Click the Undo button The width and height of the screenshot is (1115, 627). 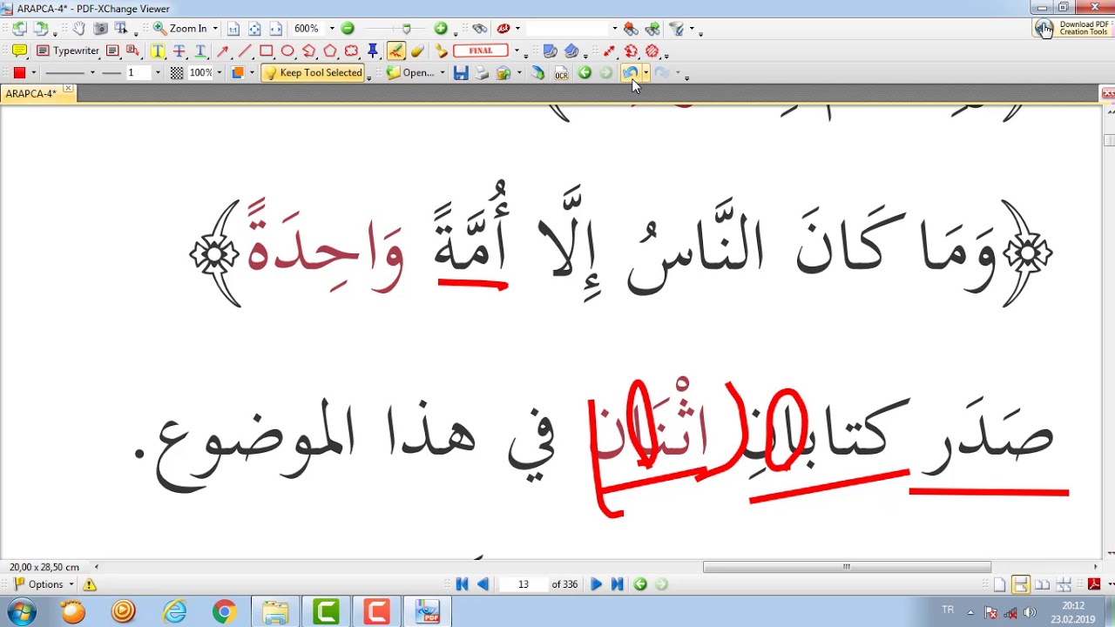pos(630,73)
